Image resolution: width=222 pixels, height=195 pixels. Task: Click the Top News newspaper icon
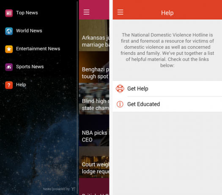pos(9,13)
